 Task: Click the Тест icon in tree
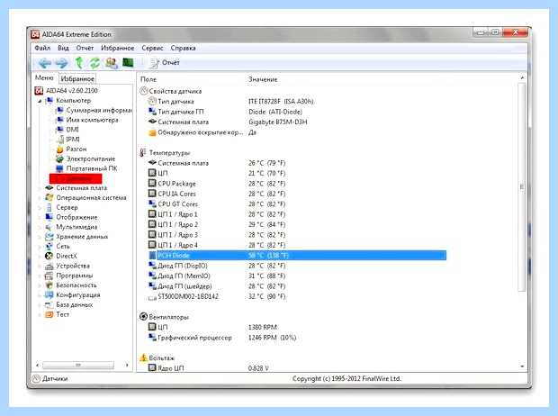(49, 314)
